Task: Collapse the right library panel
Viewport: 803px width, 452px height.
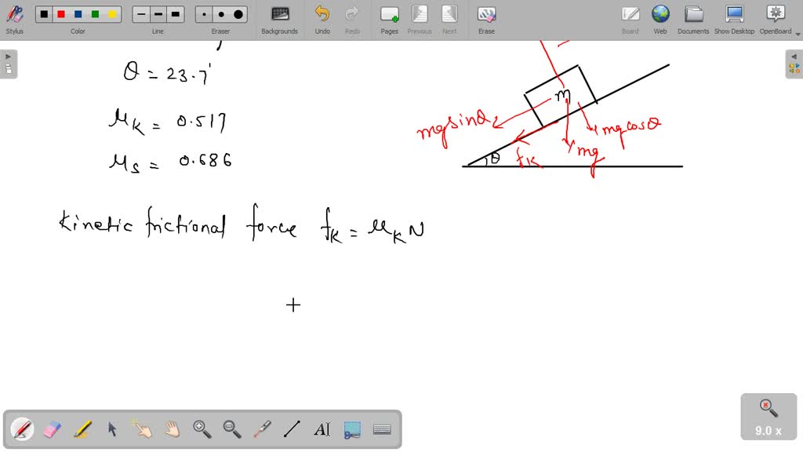Action: pos(794,56)
